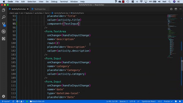Open the Debug view in the activity bar
Screen dimensions: 183x103
(3, 31)
